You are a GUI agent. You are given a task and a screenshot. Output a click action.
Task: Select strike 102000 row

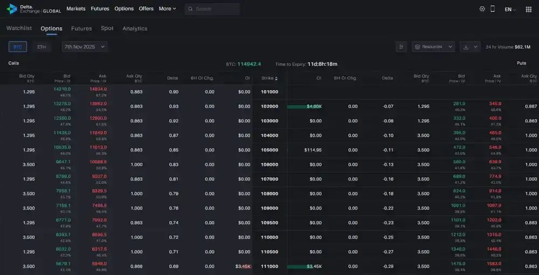click(269, 106)
